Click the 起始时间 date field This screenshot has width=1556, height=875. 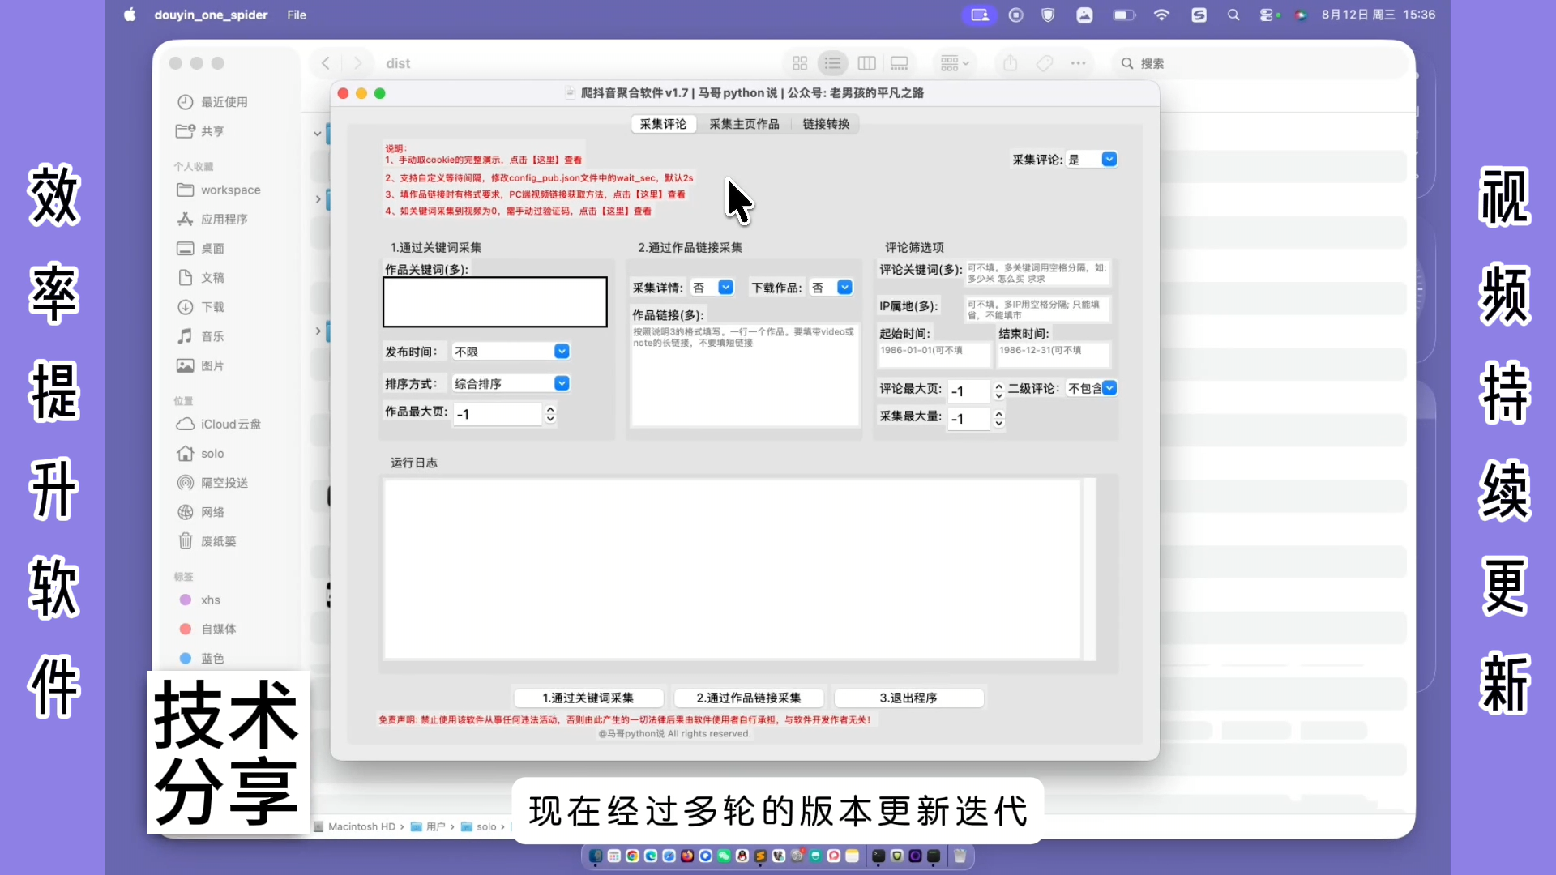tap(934, 355)
